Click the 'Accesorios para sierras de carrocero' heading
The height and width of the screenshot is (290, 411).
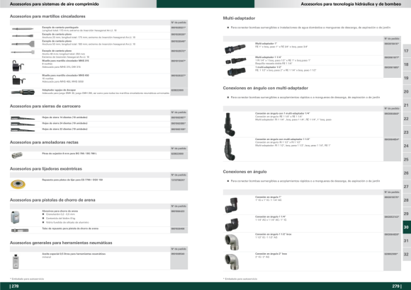[45, 106]
